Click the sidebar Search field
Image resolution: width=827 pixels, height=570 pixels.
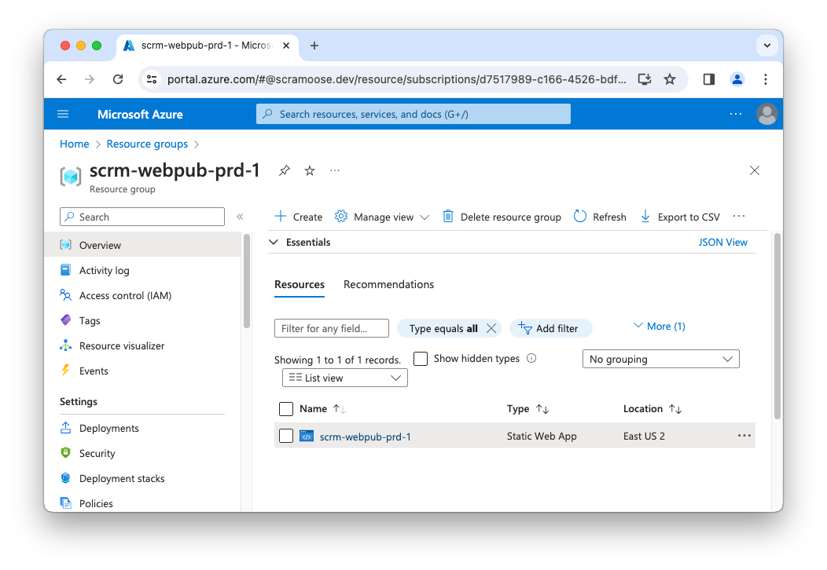point(142,217)
